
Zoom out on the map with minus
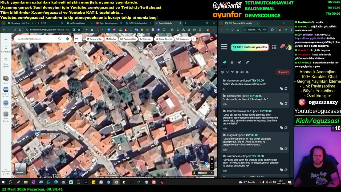tap(212, 168)
